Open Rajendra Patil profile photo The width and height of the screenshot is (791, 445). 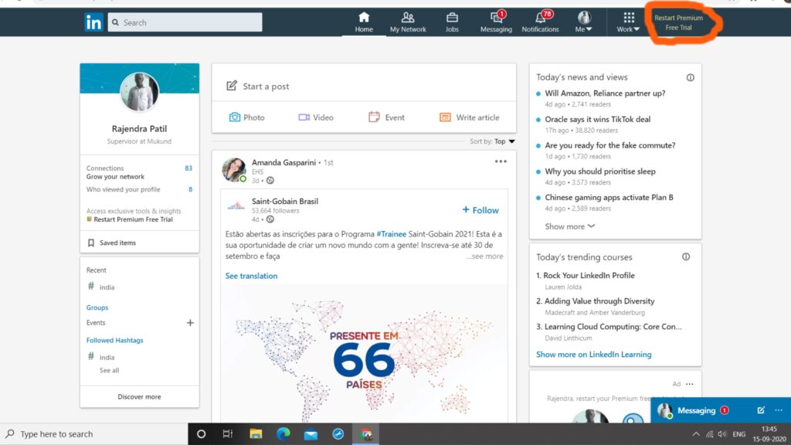pyautogui.click(x=139, y=91)
